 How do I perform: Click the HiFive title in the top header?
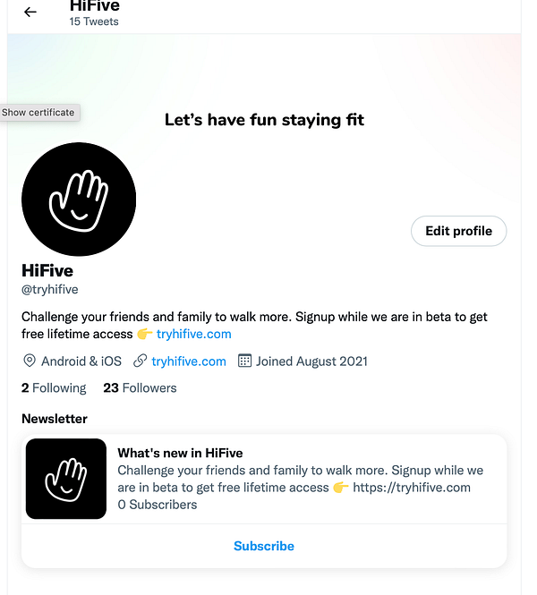pyautogui.click(x=95, y=5)
